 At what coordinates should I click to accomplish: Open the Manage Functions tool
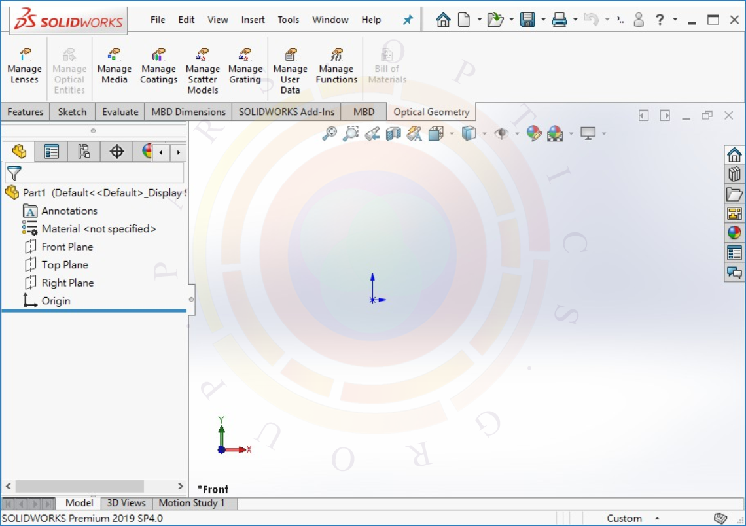336,66
